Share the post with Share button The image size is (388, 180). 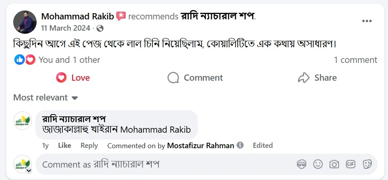(x=317, y=78)
